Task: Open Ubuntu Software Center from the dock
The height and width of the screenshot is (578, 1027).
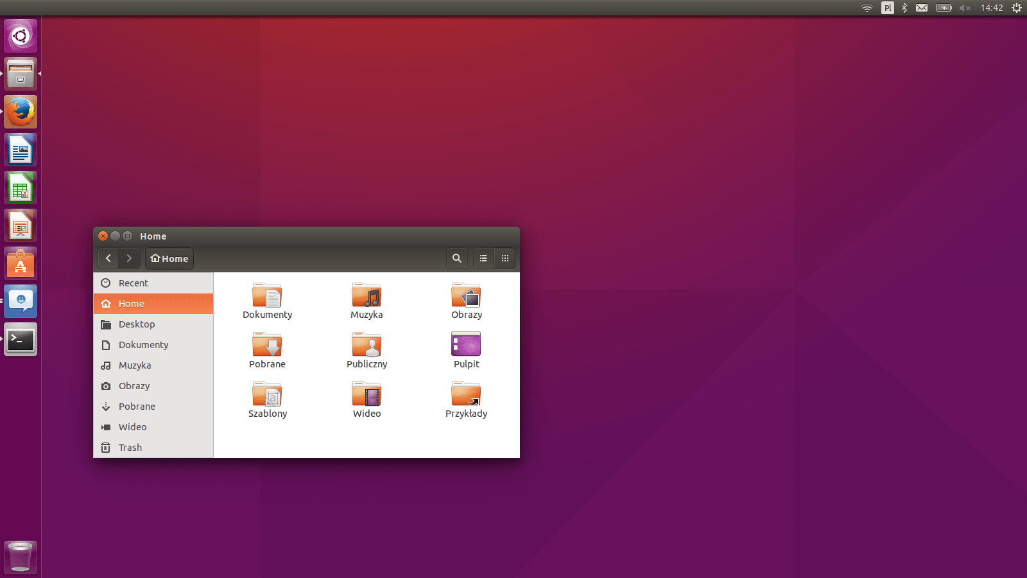Action: coord(21,263)
